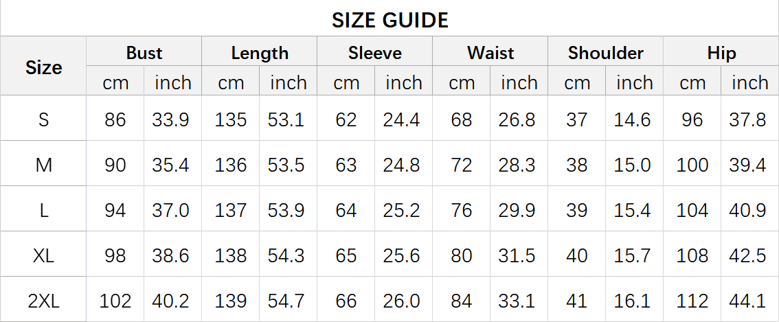Select the bust cm value 102 for 2XL
Image resolution: width=779 pixels, height=322 pixels.
point(115,301)
